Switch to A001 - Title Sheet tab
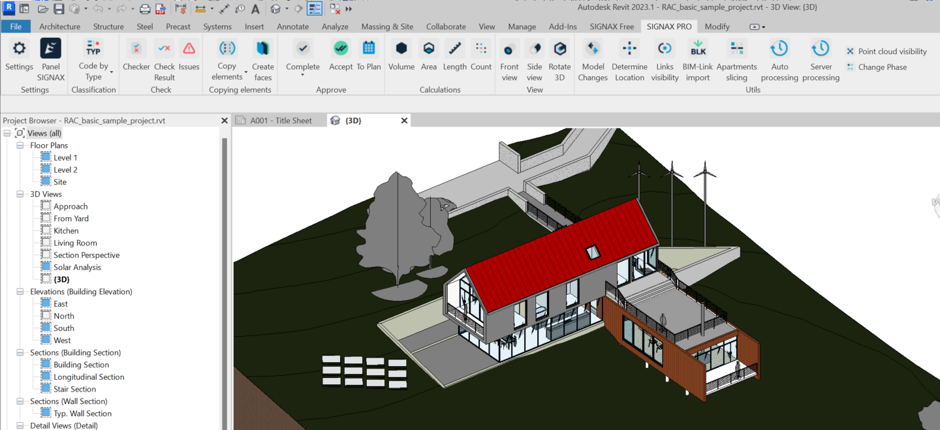Viewport: 940px width, 430px height. point(281,121)
